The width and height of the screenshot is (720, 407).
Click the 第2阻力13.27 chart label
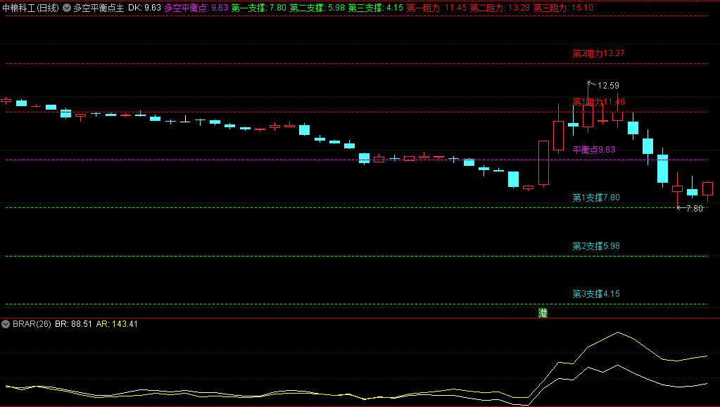click(x=598, y=53)
